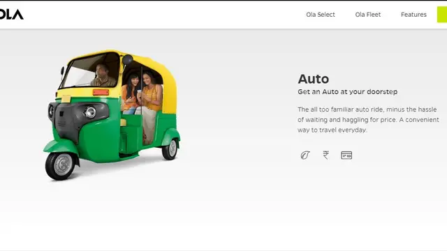Click the card payment icon
This screenshot has height=251, width=447.
346,155
